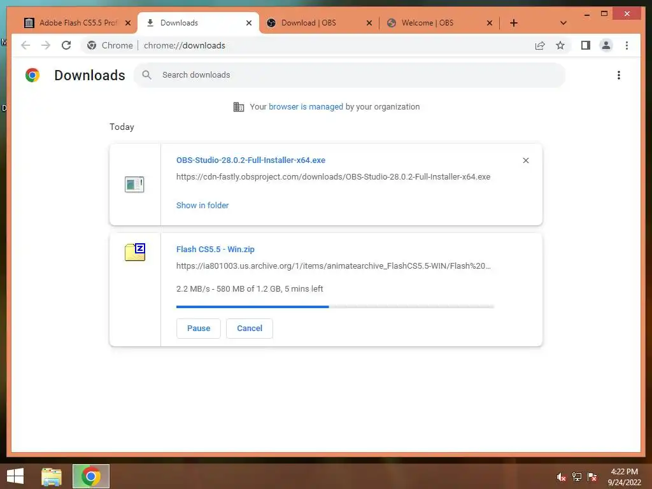This screenshot has width=652, height=489.
Task: Click the Chrome logo beside Downloads
Action: [32, 75]
